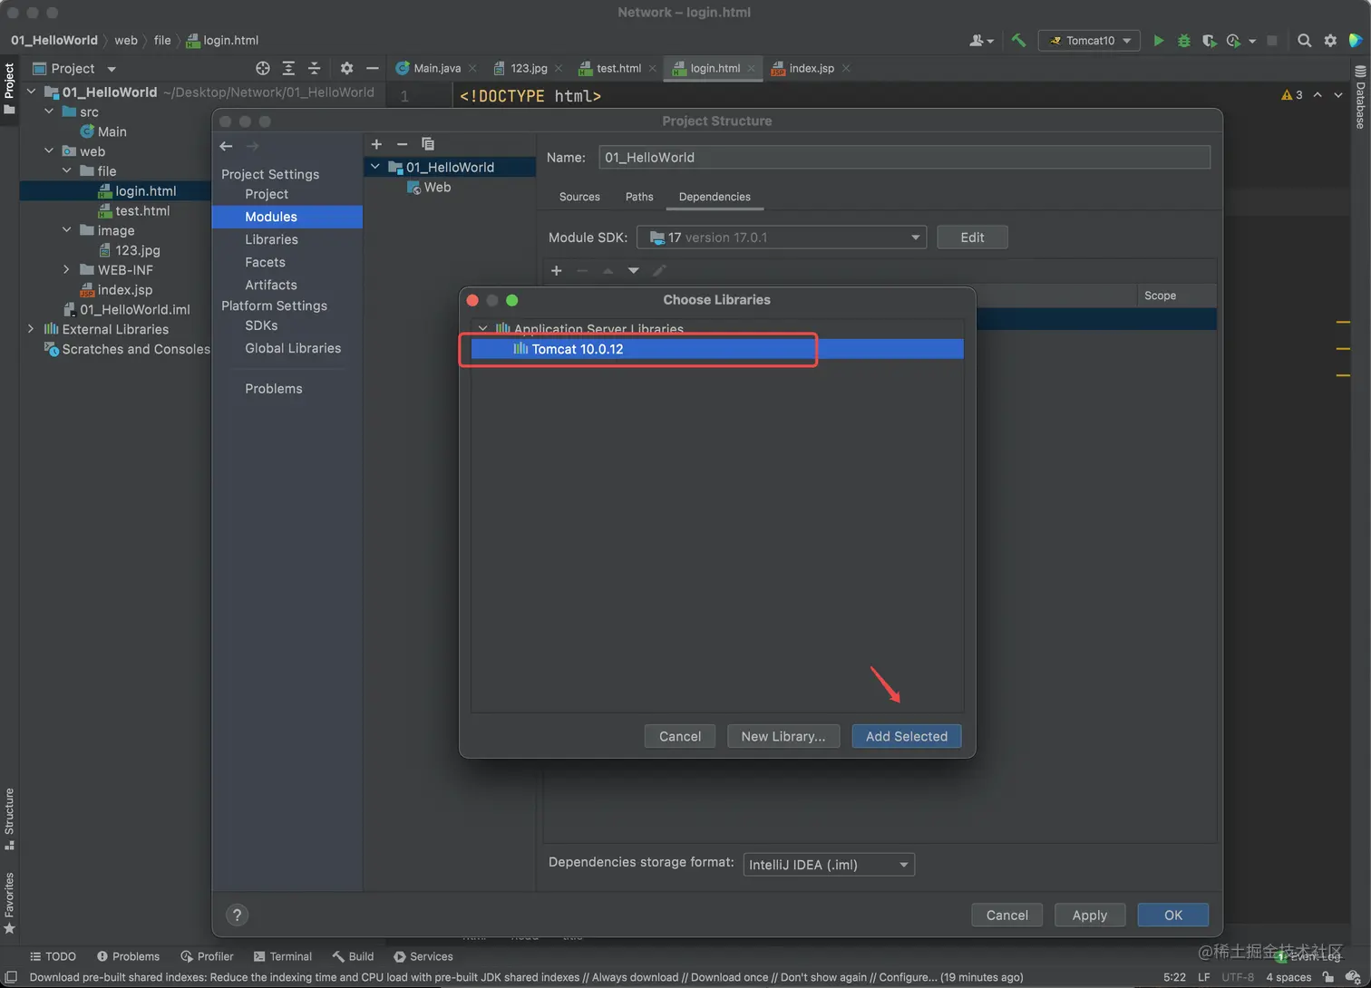
Task: Open the Module SDK dropdown
Action: (782, 237)
